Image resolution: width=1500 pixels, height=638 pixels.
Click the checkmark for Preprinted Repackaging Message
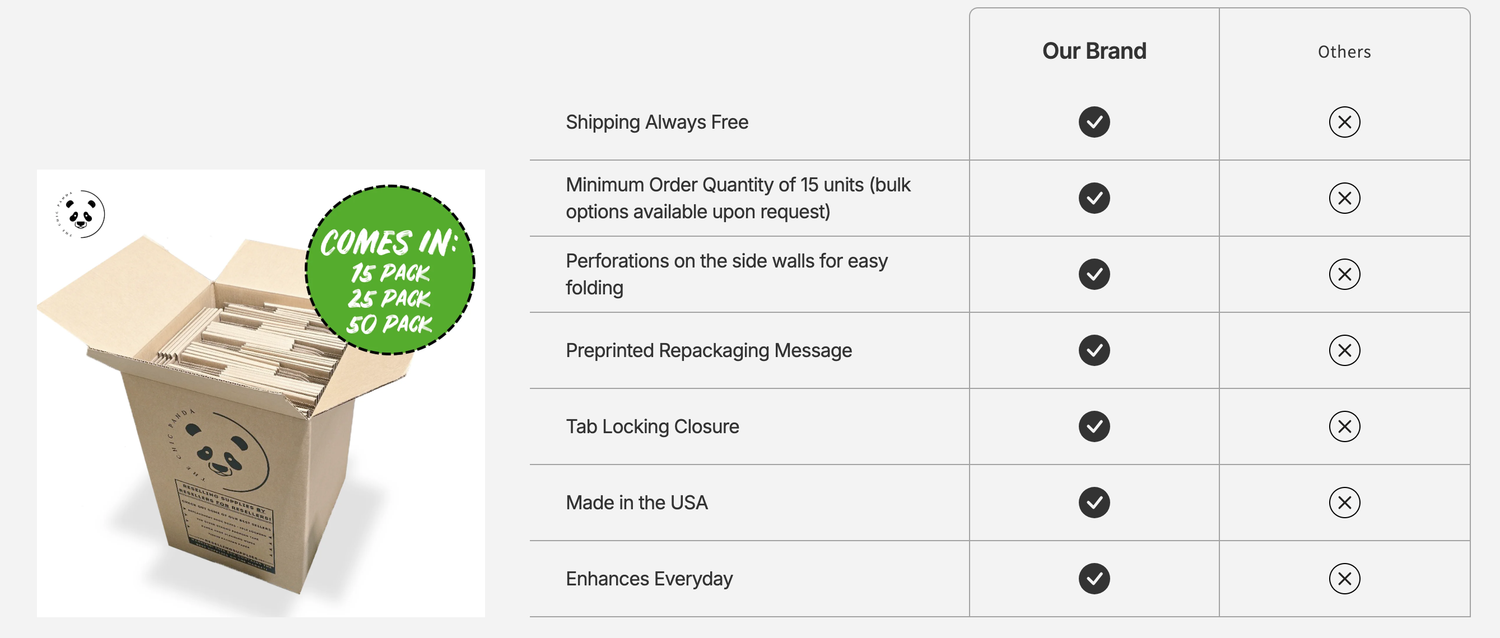pos(1094,351)
